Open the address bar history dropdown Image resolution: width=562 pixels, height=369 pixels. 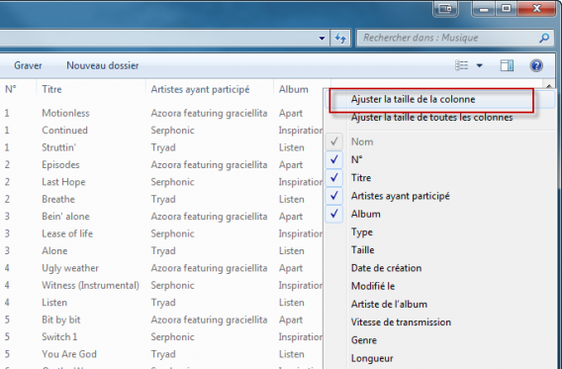[x=322, y=38]
